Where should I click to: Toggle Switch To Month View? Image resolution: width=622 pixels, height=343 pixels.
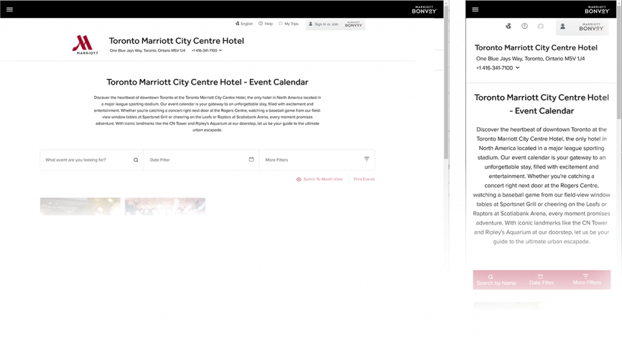(320, 179)
